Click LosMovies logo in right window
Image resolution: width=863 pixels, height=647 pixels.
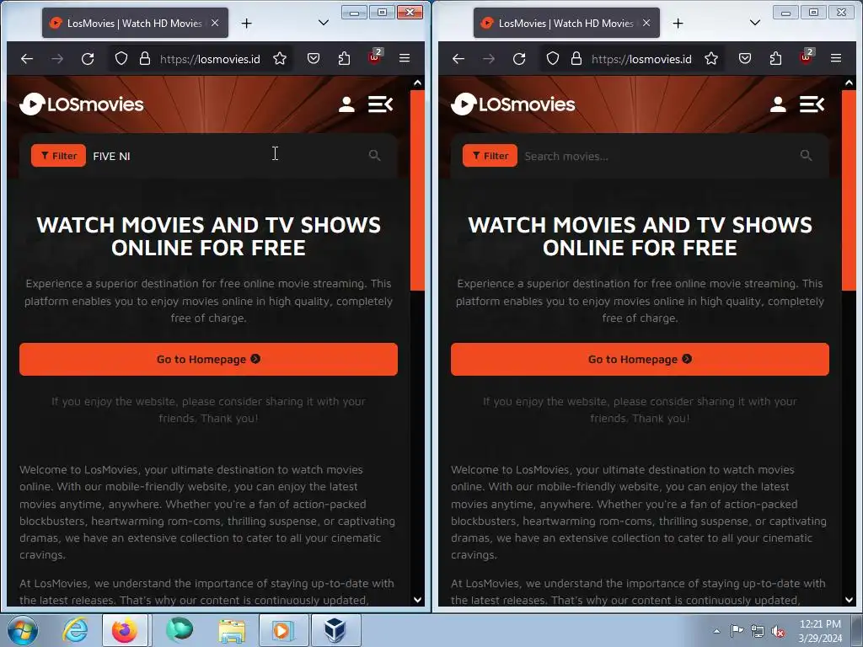(513, 104)
